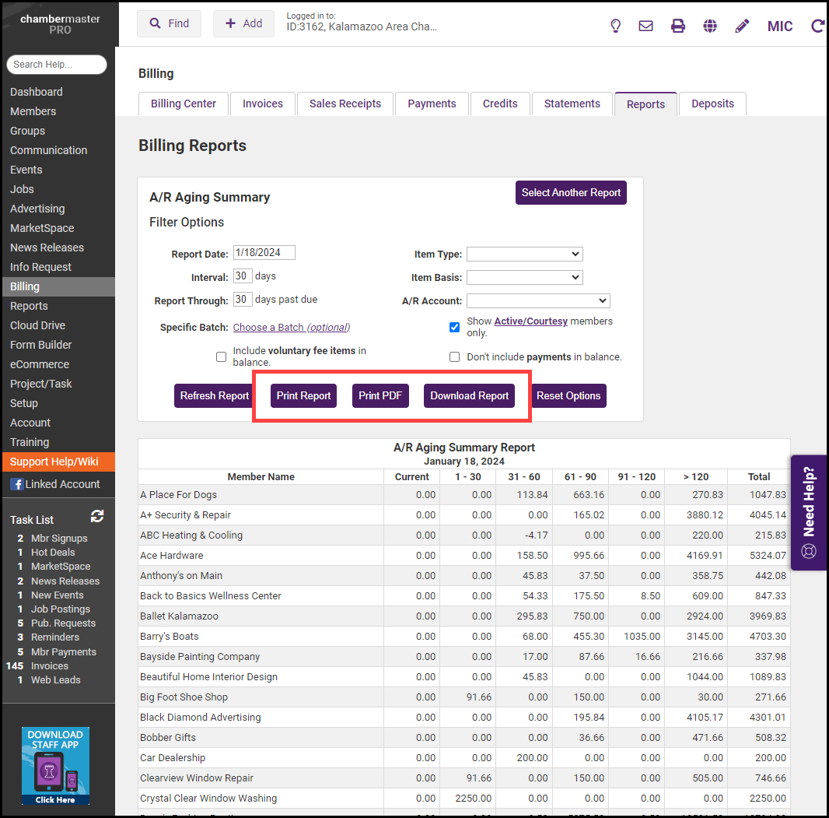Image resolution: width=829 pixels, height=818 pixels.
Task: Switch to the Invoices tab
Action: 263,104
